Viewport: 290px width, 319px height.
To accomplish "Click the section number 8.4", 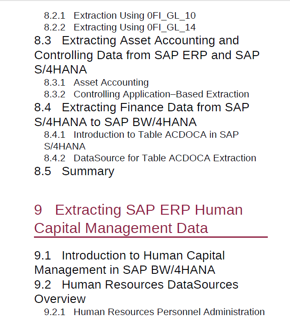I will [43, 107].
